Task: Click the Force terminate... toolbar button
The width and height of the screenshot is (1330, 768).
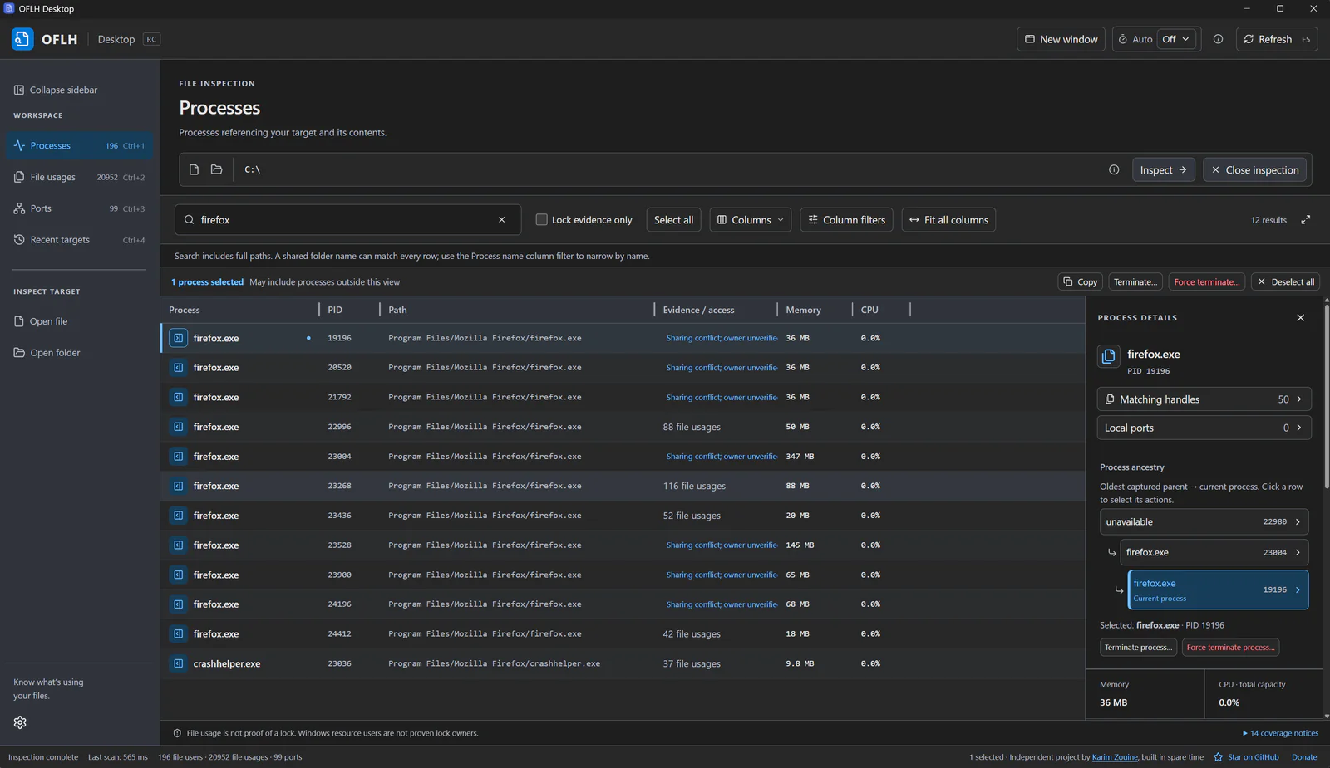Action: pos(1206,282)
